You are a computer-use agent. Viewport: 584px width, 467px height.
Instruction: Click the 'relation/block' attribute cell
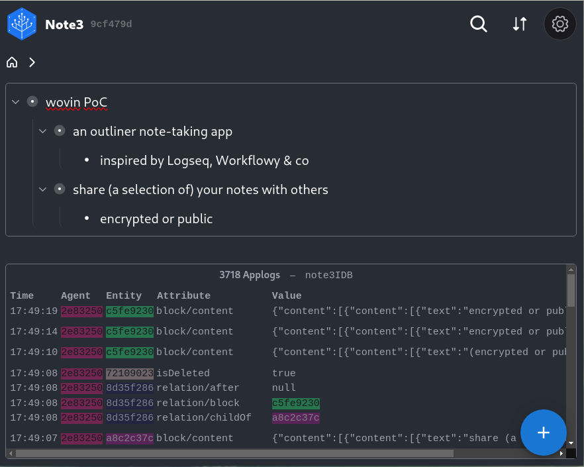point(197,403)
